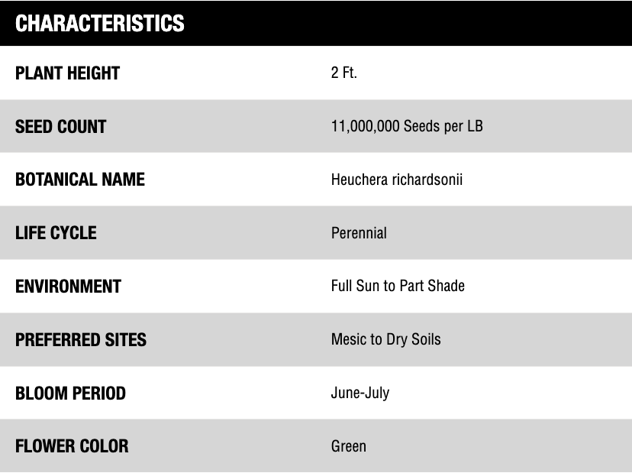Click the 2 Ft. height value
Screen dimensions: 632x473
click(x=343, y=73)
